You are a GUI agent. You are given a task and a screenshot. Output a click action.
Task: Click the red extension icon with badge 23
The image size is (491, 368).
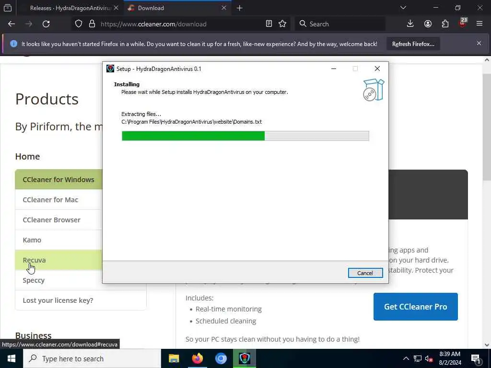tap(463, 23)
